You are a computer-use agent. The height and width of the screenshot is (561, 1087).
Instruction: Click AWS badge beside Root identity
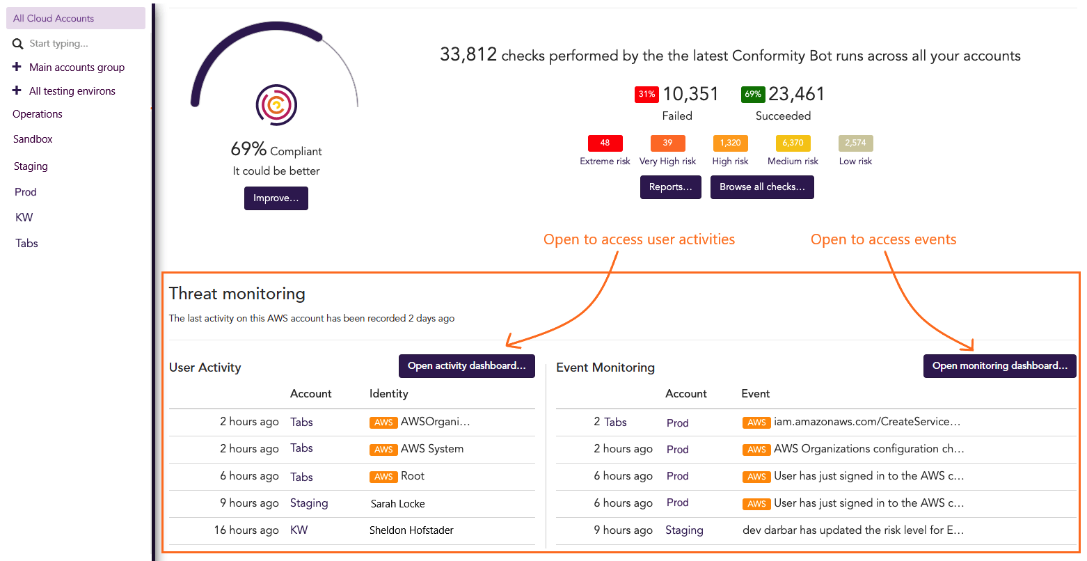click(x=383, y=477)
